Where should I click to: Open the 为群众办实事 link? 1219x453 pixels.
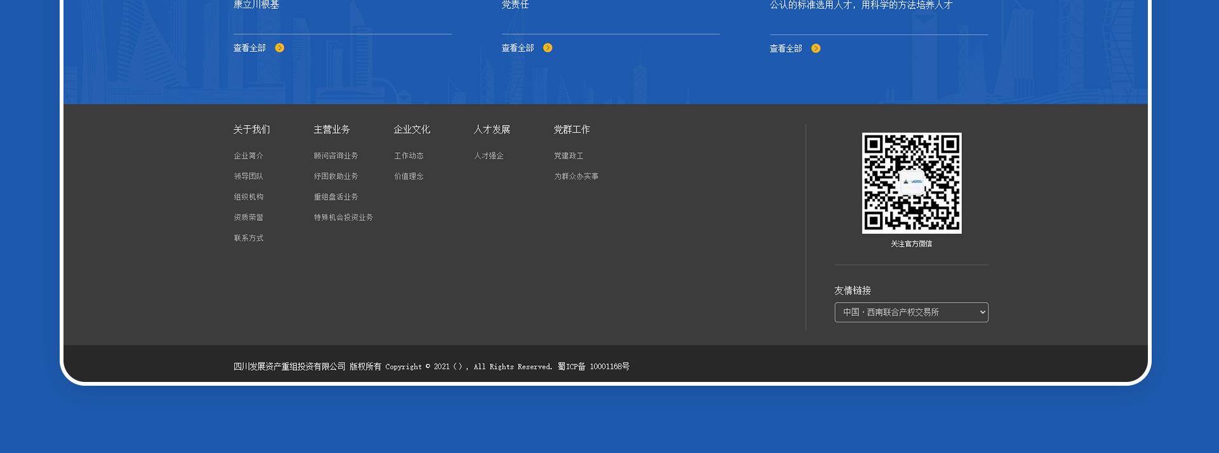(x=576, y=176)
